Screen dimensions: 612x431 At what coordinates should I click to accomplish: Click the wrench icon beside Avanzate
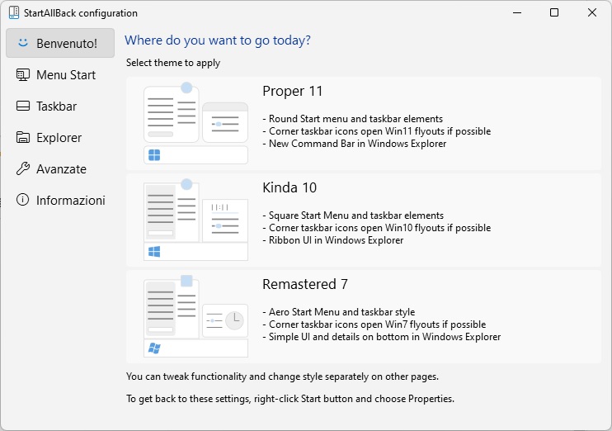(23, 168)
